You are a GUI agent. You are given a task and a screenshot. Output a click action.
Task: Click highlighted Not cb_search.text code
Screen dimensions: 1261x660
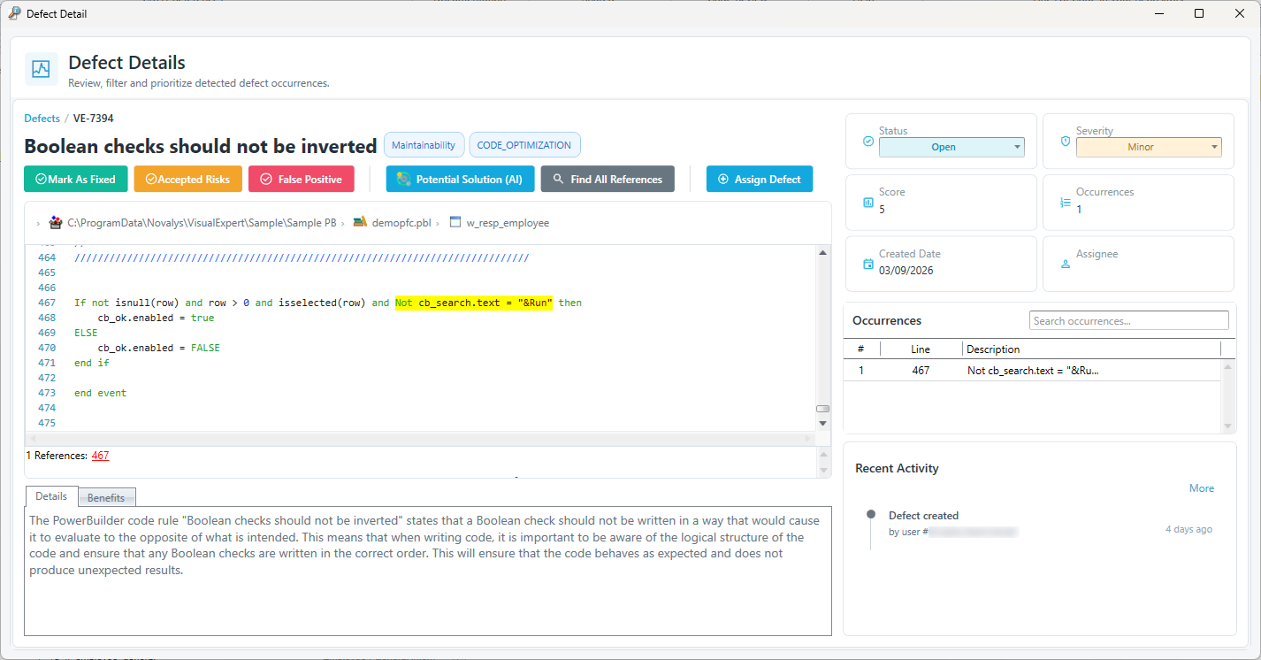click(474, 303)
